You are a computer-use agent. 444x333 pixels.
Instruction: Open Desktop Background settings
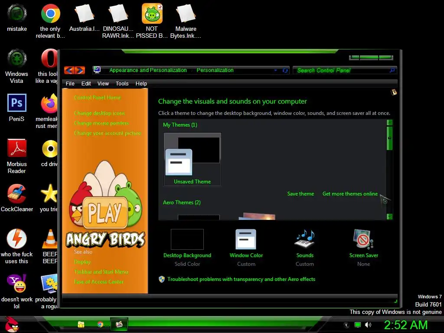click(187, 248)
